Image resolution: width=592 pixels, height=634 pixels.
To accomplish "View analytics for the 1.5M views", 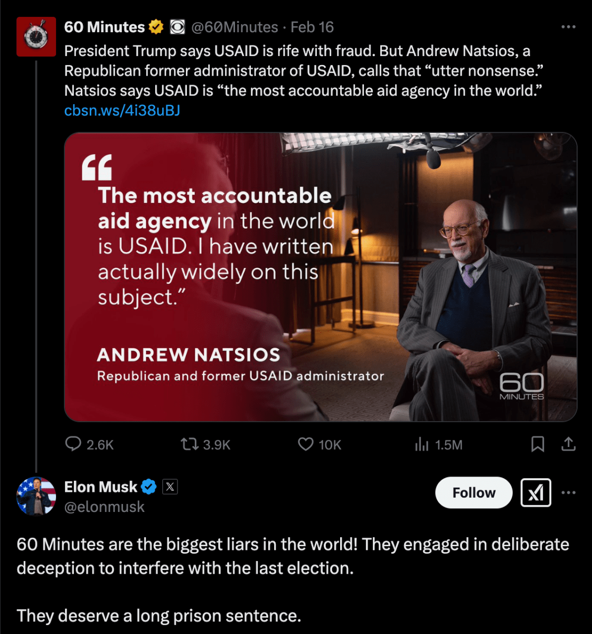I will (x=422, y=444).
